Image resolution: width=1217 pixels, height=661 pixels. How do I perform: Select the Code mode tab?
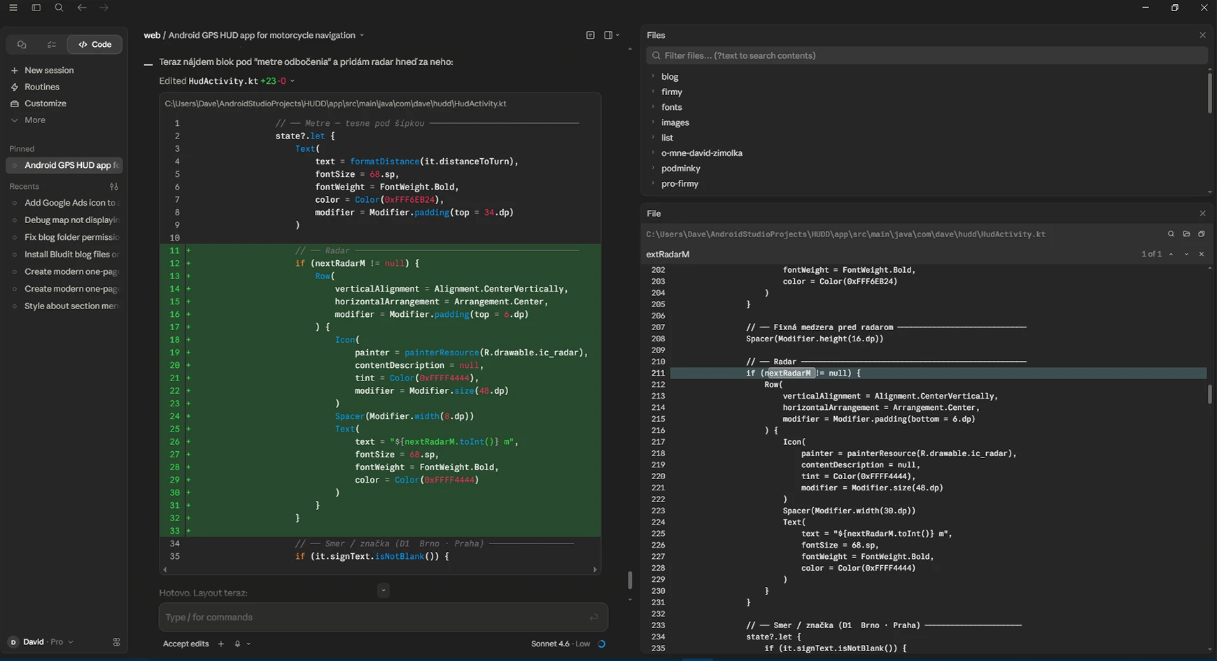tap(94, 44)
